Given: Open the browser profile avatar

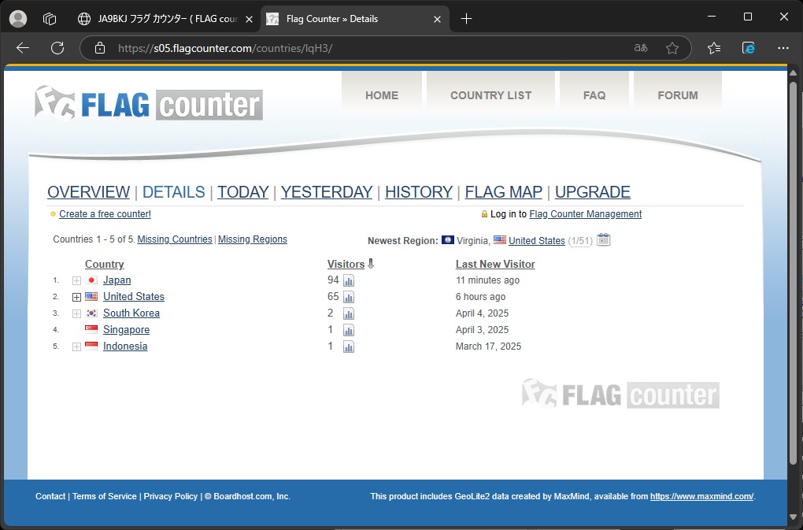Looking at the screenshot, I should coord(18,19).
